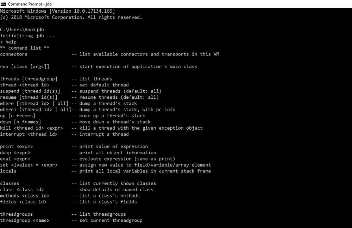Click the 'C:\Users\Ann>jdb' prompt line
This screenshot has width=352, height=228.
pos(22,29)
